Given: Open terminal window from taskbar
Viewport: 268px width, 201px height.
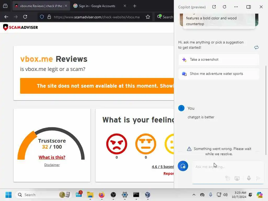Looking at the screenshot, I should tap(136, 195).
